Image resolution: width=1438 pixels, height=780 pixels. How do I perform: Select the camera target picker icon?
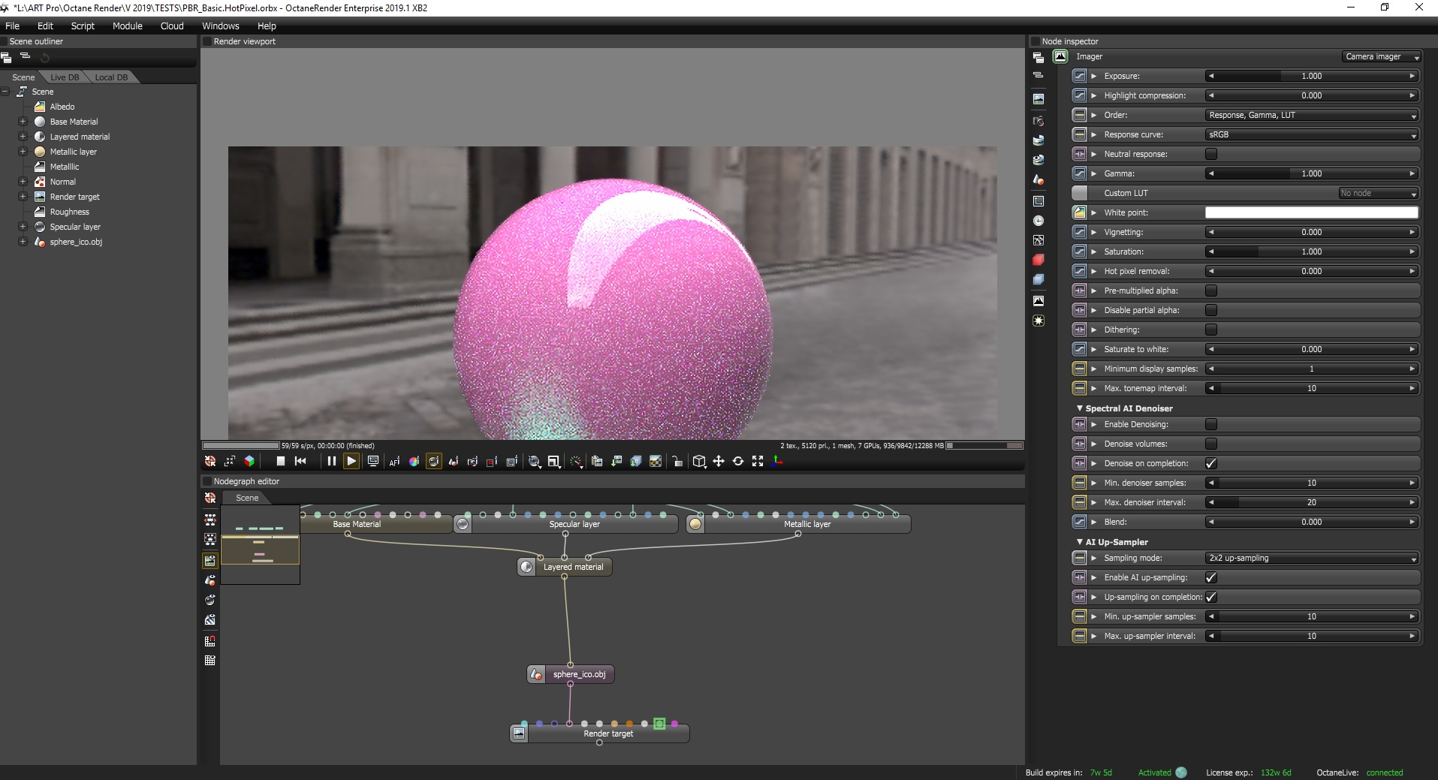(x=472, y=462)
